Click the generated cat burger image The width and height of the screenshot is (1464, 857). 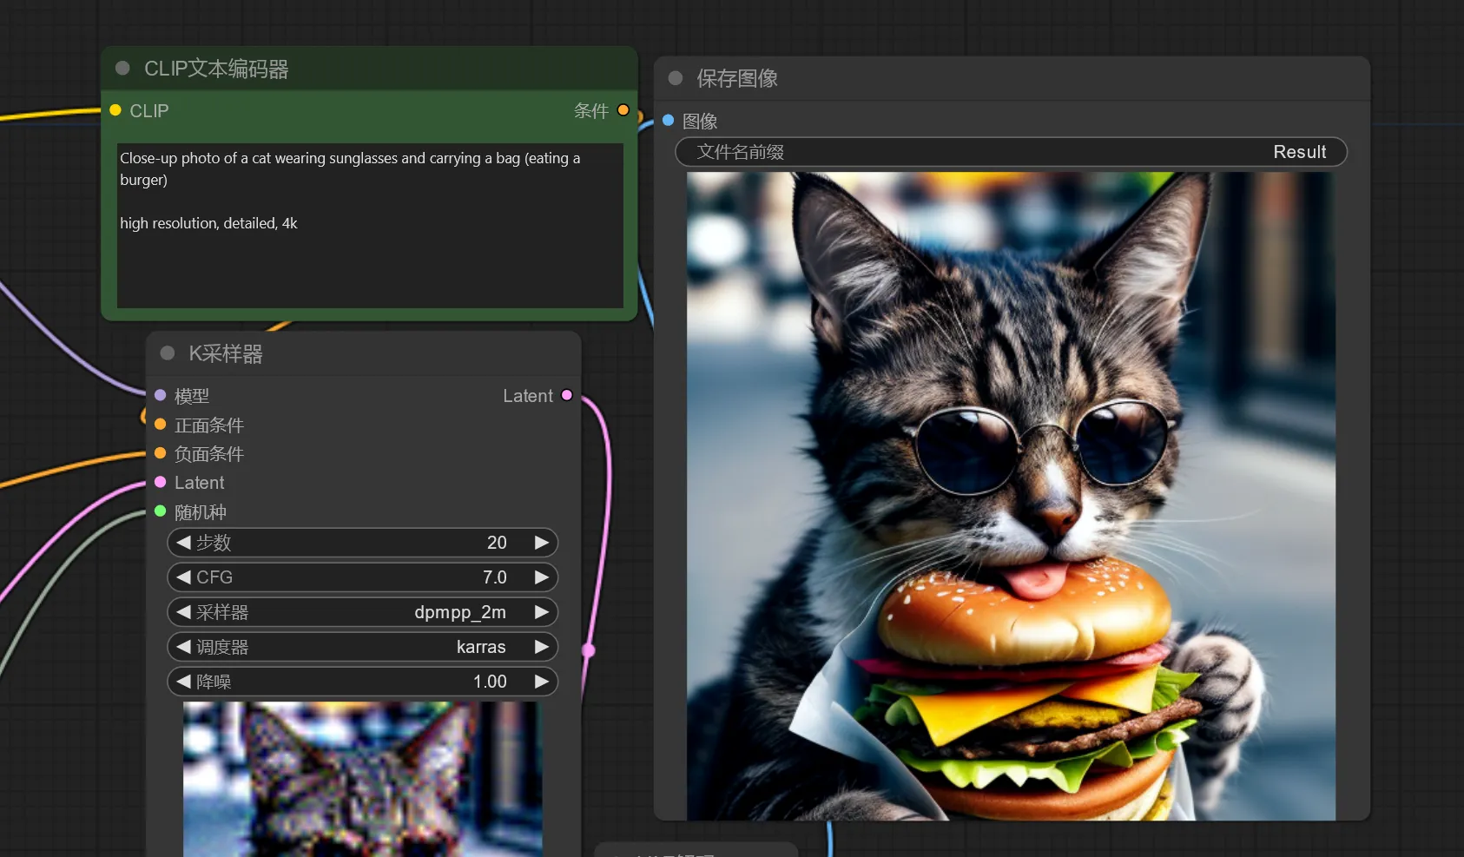[x=1011, y=496]
